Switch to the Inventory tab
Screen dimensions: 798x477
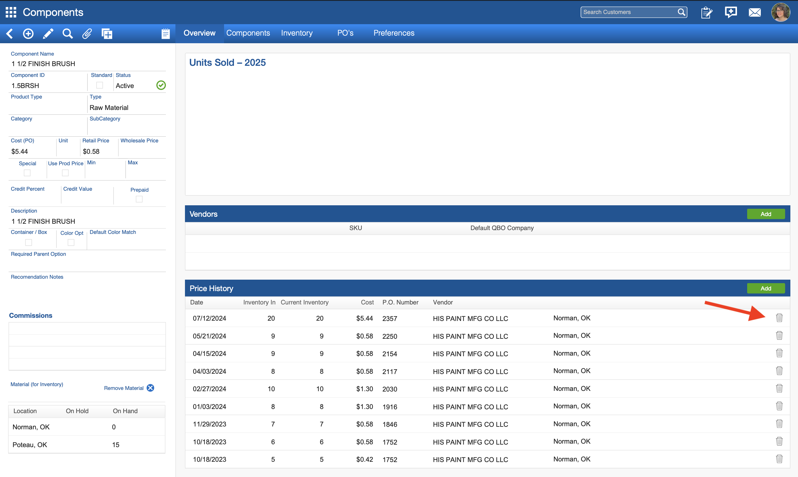click(297, 33)
